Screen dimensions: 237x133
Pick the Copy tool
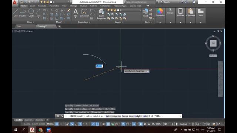52,14
